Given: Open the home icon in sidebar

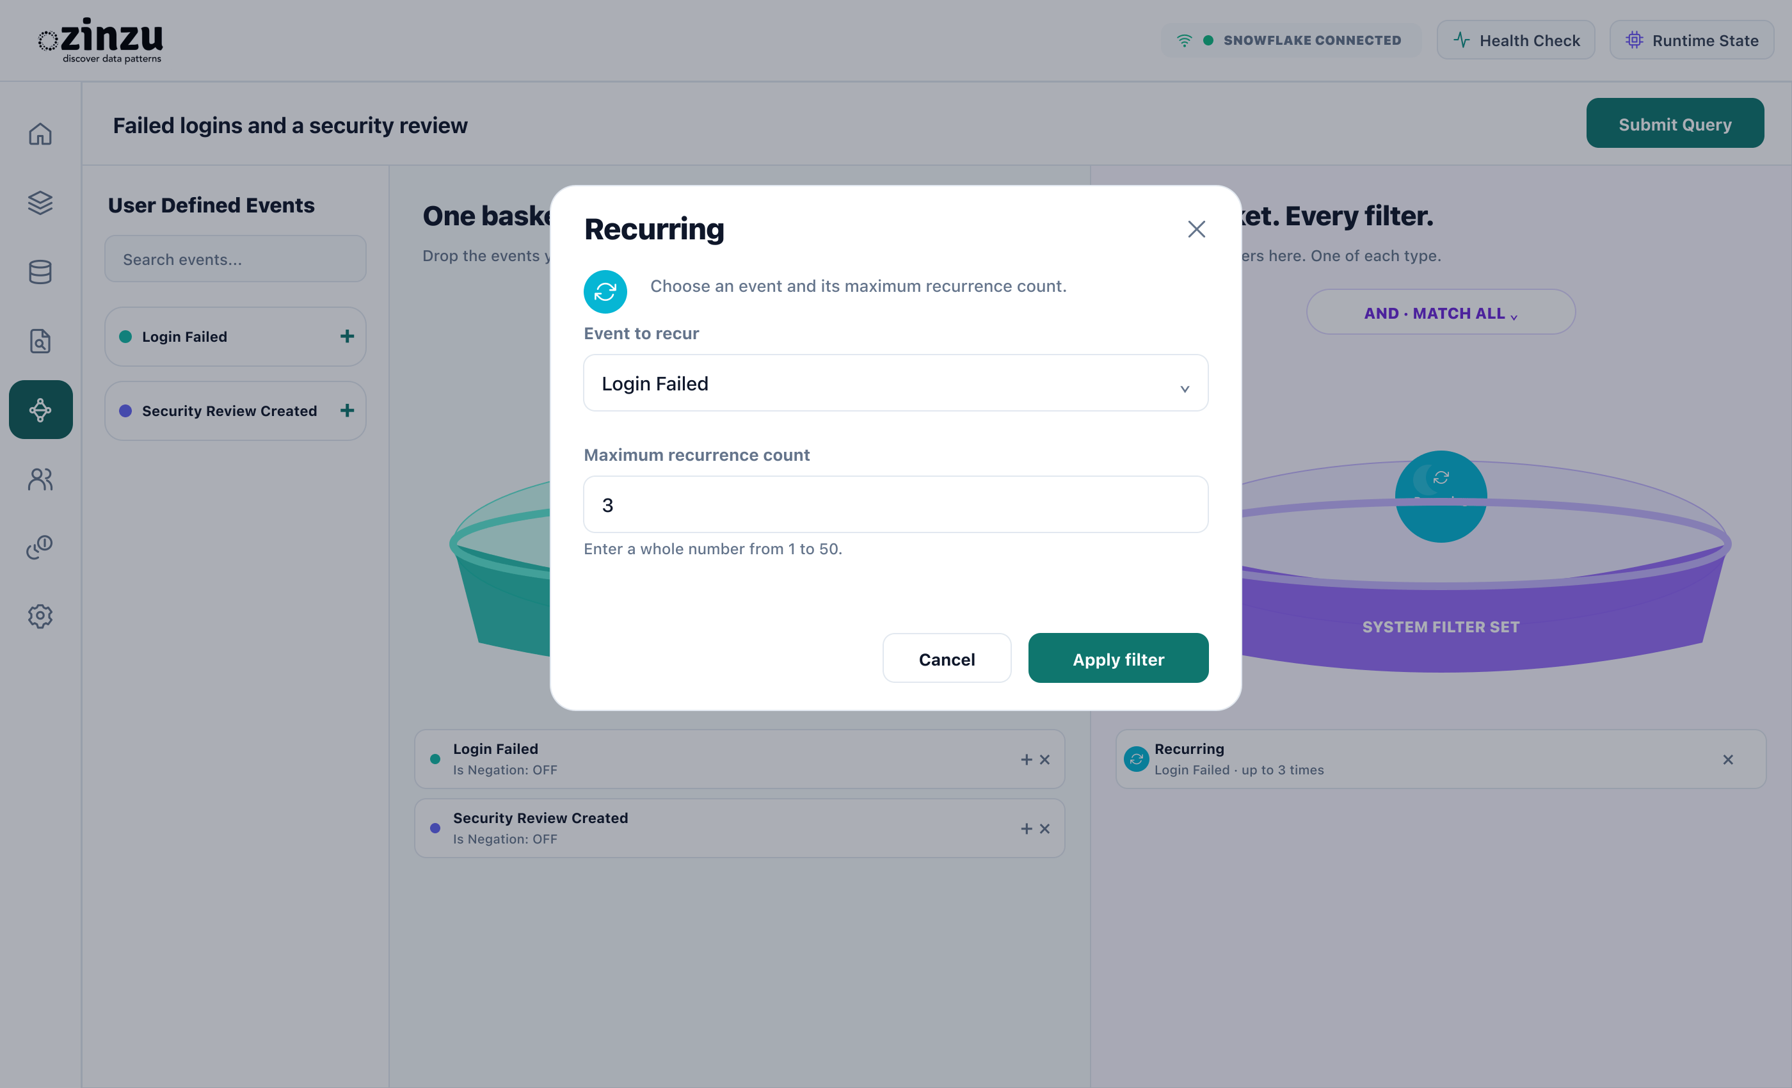Looking at the screenshot, I should pyautogui.click(x=40, y=134).
